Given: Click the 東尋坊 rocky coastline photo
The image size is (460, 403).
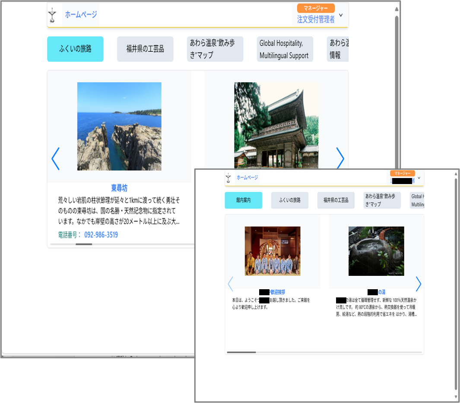Looking at the screenshot, I should (x=119, y=126).
